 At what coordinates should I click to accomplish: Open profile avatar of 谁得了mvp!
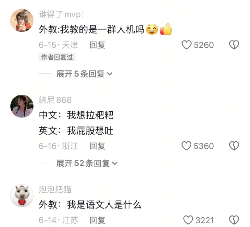click(22, 20)
